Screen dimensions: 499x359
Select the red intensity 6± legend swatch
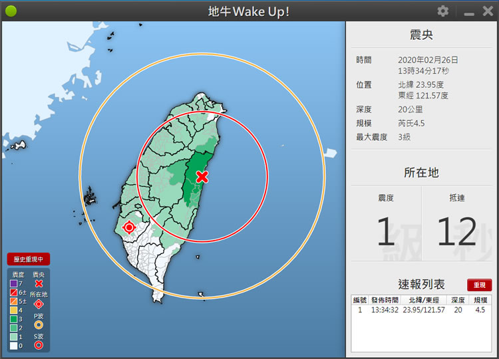pyautogui.click(x=13, y=293)
